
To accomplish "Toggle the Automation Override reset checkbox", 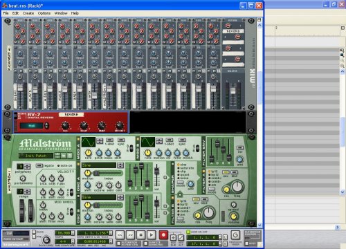I will [x=246, y=243].
